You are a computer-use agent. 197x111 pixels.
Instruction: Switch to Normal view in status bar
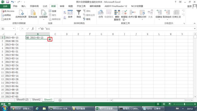(158, 104)
